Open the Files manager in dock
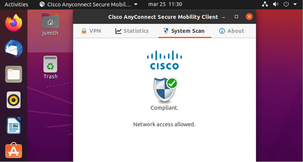The width and height of the screenshot is (303, 162). pos(14,74)
